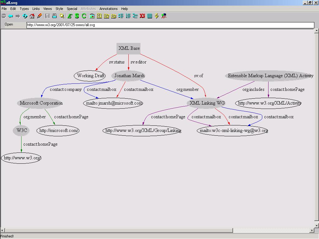319x239 pixels.
Task: Open the Types menu
Action: click(x=24, y=9)
